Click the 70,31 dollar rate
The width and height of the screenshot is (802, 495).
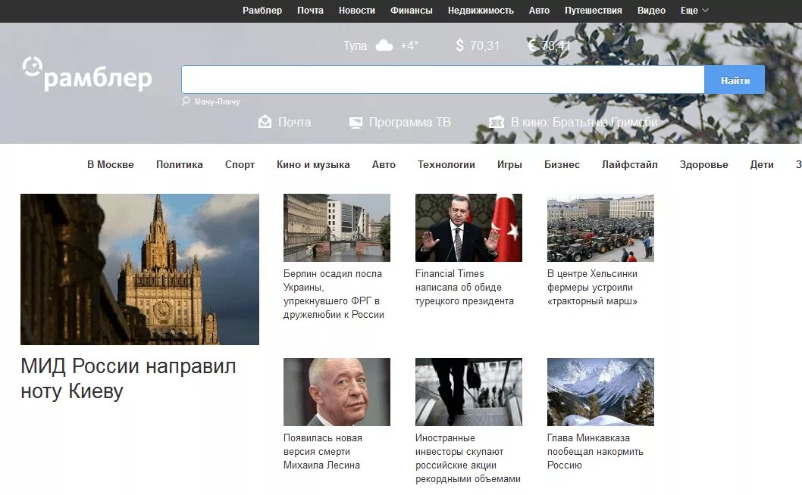click(484, 46)
